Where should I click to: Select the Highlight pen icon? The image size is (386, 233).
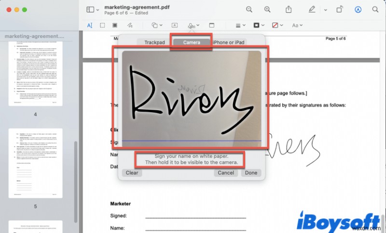[x=312, y=10]
